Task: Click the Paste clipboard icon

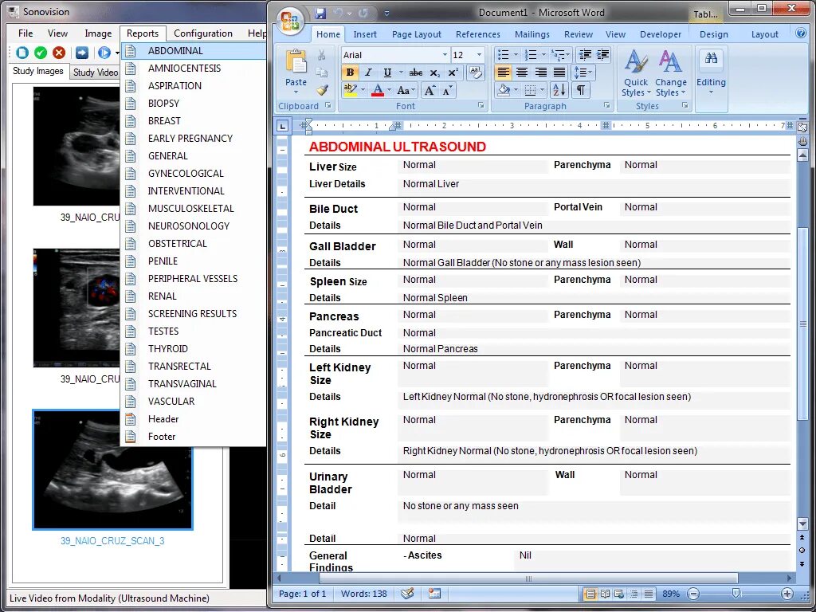Action: click(296, 62)
